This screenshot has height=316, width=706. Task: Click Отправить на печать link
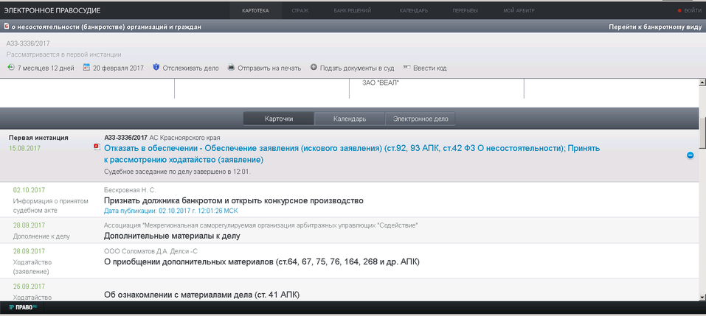(269, 69)
